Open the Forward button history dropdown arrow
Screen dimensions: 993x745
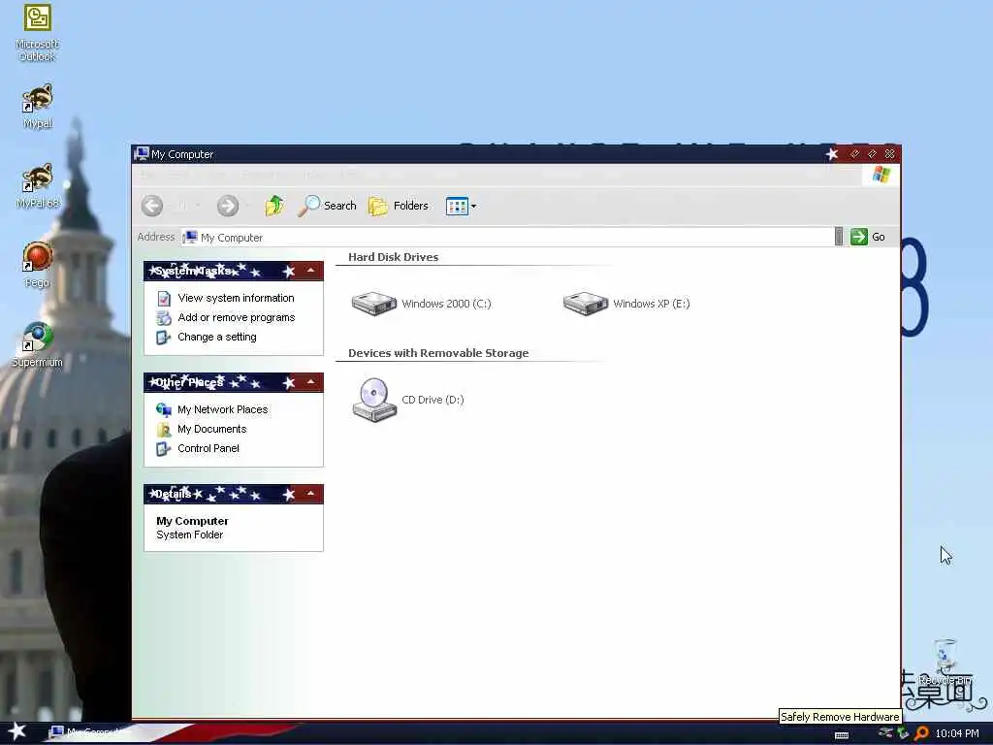[247, 206]
